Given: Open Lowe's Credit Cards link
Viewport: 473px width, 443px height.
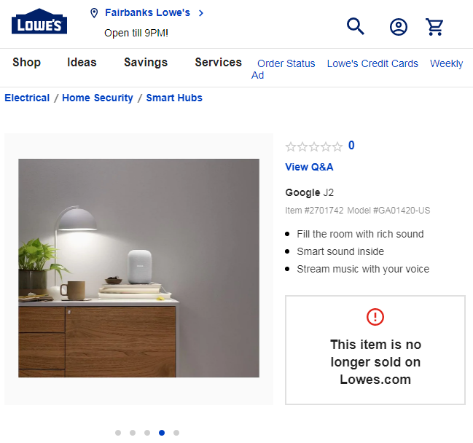Looking at the screenshot, I should tap(372, 63).
